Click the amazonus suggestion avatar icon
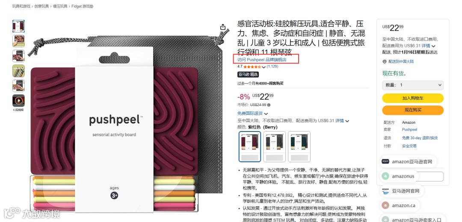 [x=385, y=176]
